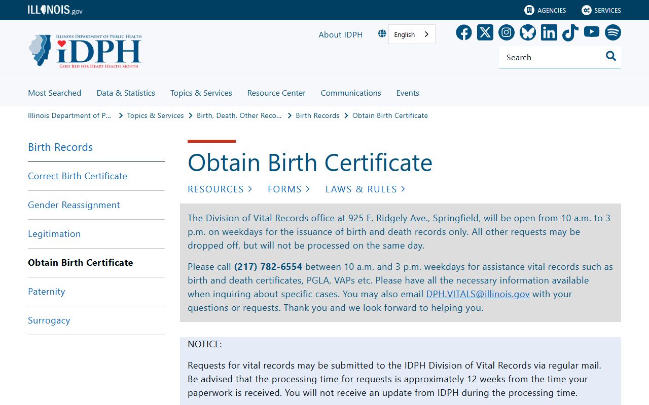The height and width of the screenshot is (405, 649).
Task: Open the English language dropdown
Action: (412, 34)
